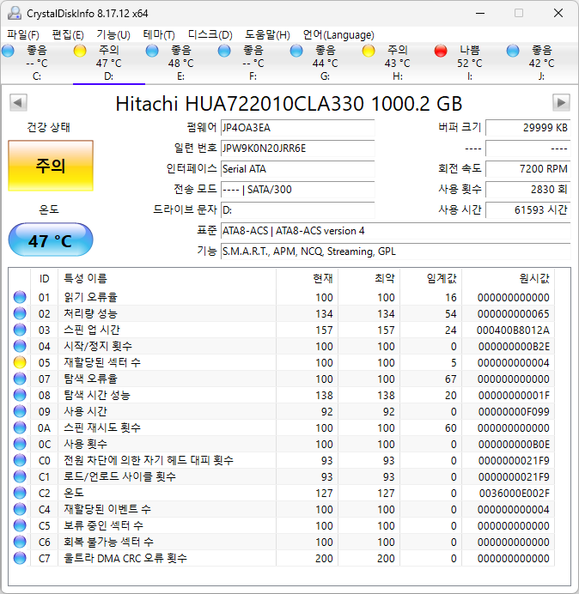Viewport: 579px width, 594px height.
Task: Open the 도움말(H) menu
Action: [267, 35]
